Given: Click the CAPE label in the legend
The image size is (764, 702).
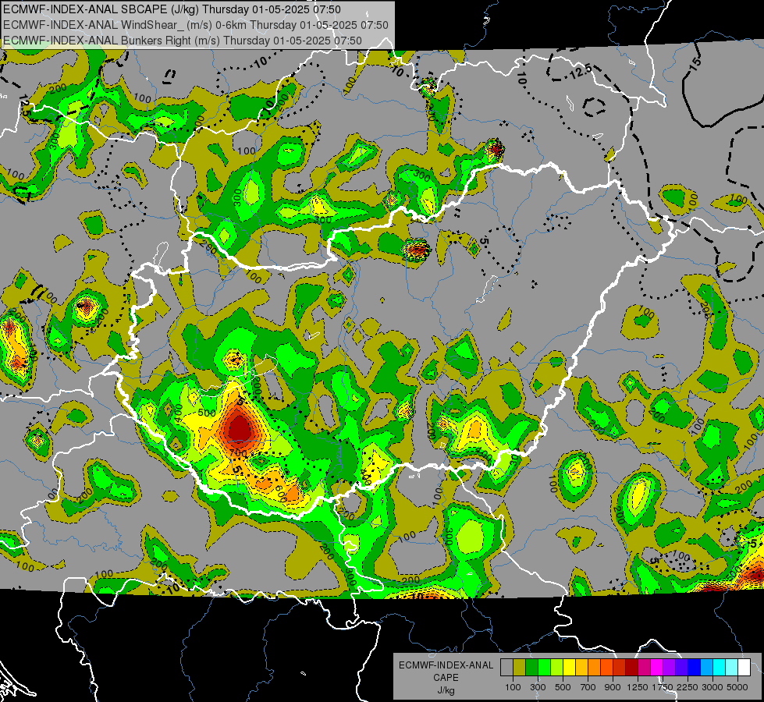Looking at the screenshot, I should (x=446, y=678).
